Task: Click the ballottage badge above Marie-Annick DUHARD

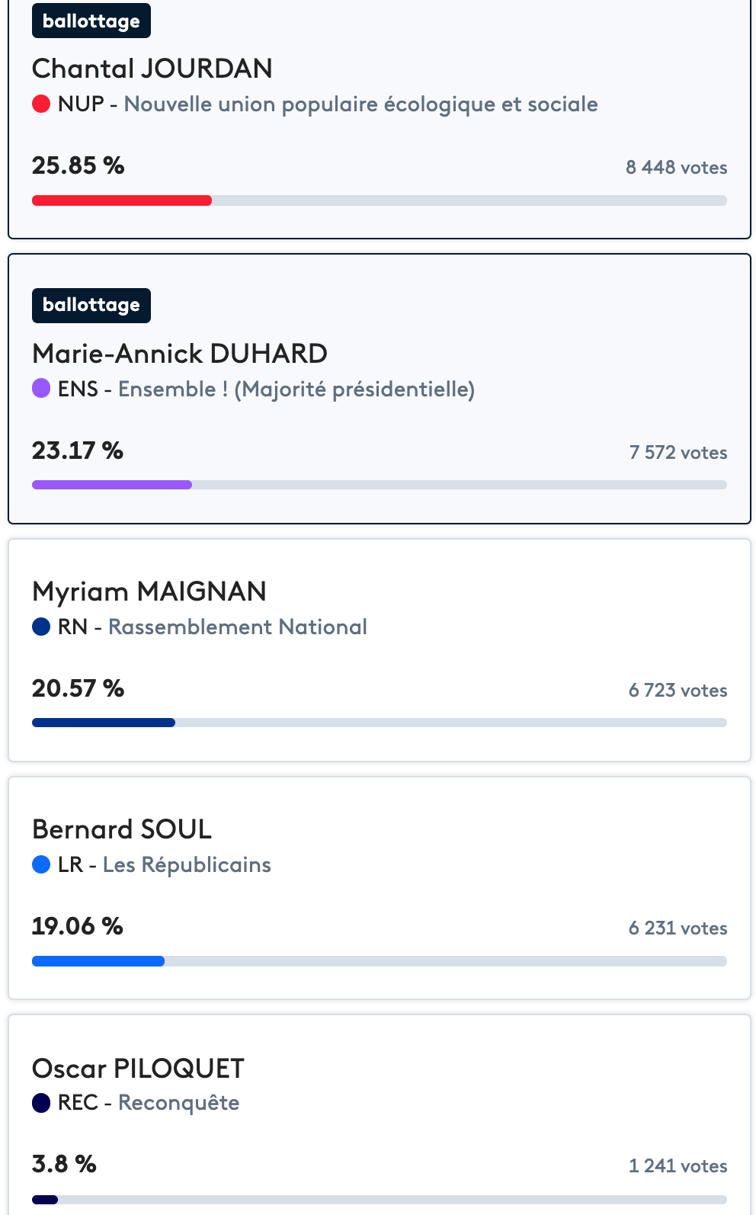Action: click(x=91, y=305)
